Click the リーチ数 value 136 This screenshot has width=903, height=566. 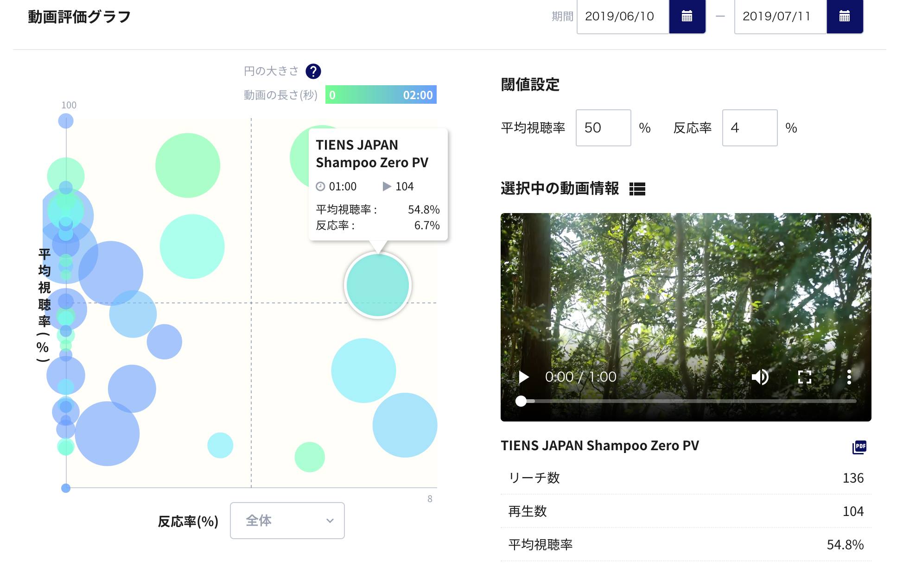[x=853, y=478]
